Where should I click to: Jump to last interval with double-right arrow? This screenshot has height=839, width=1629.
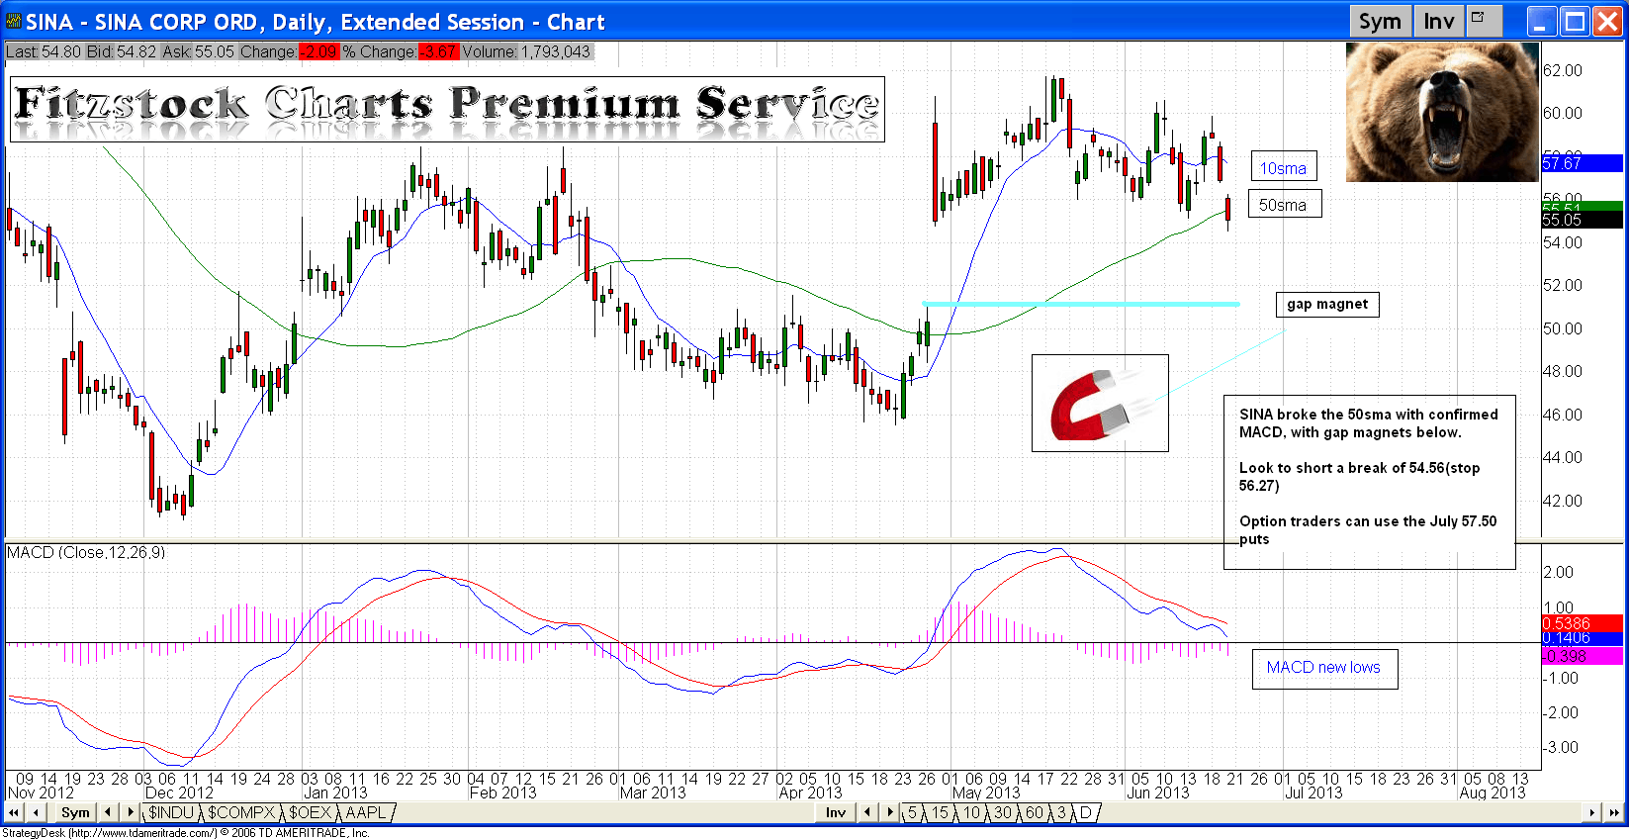tap(1614, 812)
